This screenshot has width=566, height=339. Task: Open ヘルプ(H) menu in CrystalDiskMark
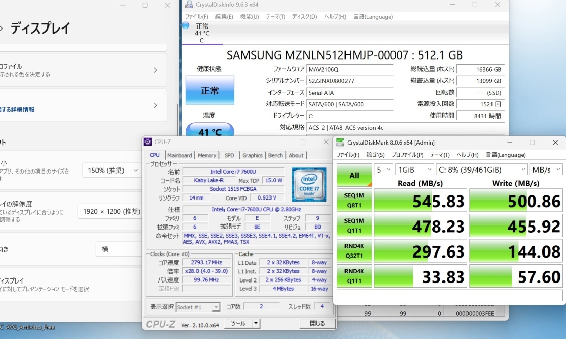coord(467,155)
